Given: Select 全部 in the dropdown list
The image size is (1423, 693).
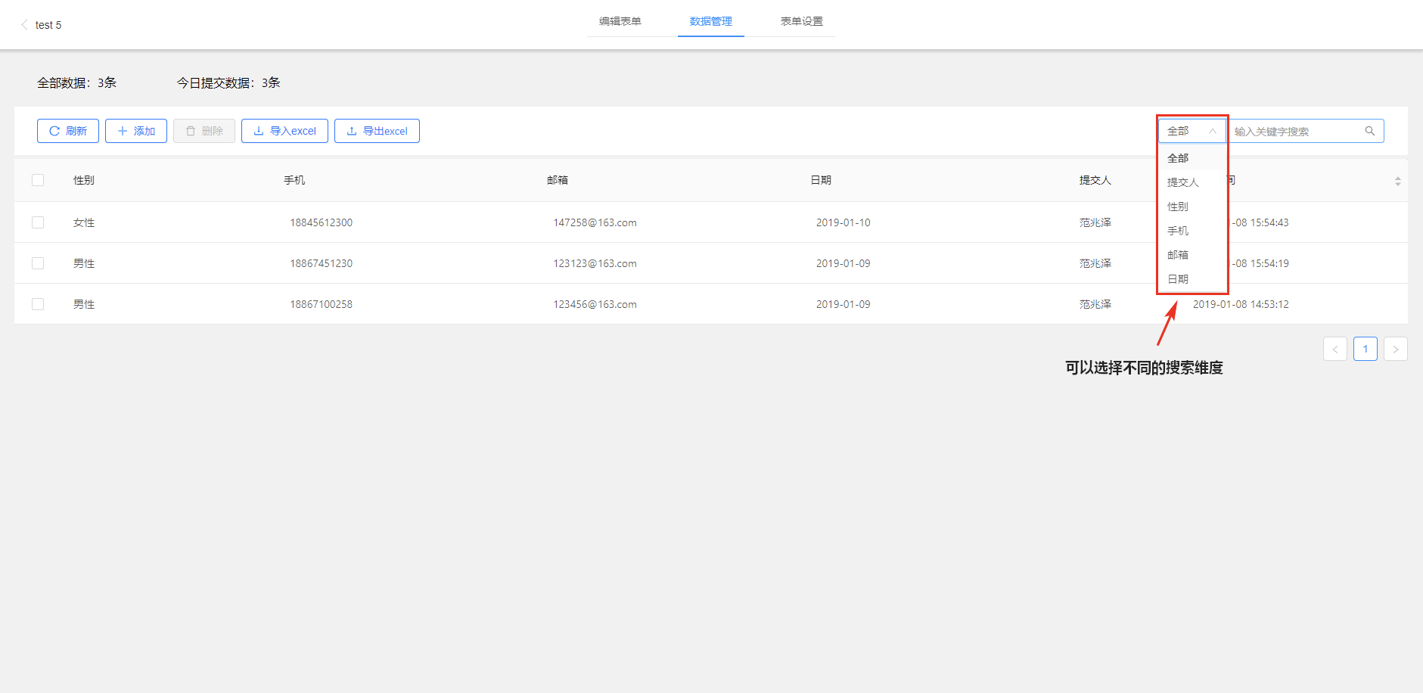Looking at the screenshot, I should pos(1192,158).
